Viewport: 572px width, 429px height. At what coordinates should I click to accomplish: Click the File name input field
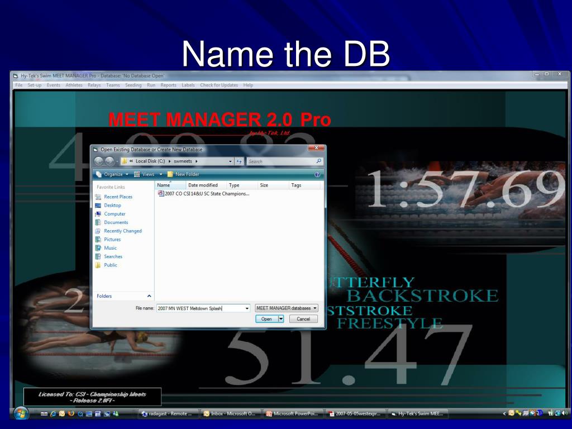coord(201,308)
